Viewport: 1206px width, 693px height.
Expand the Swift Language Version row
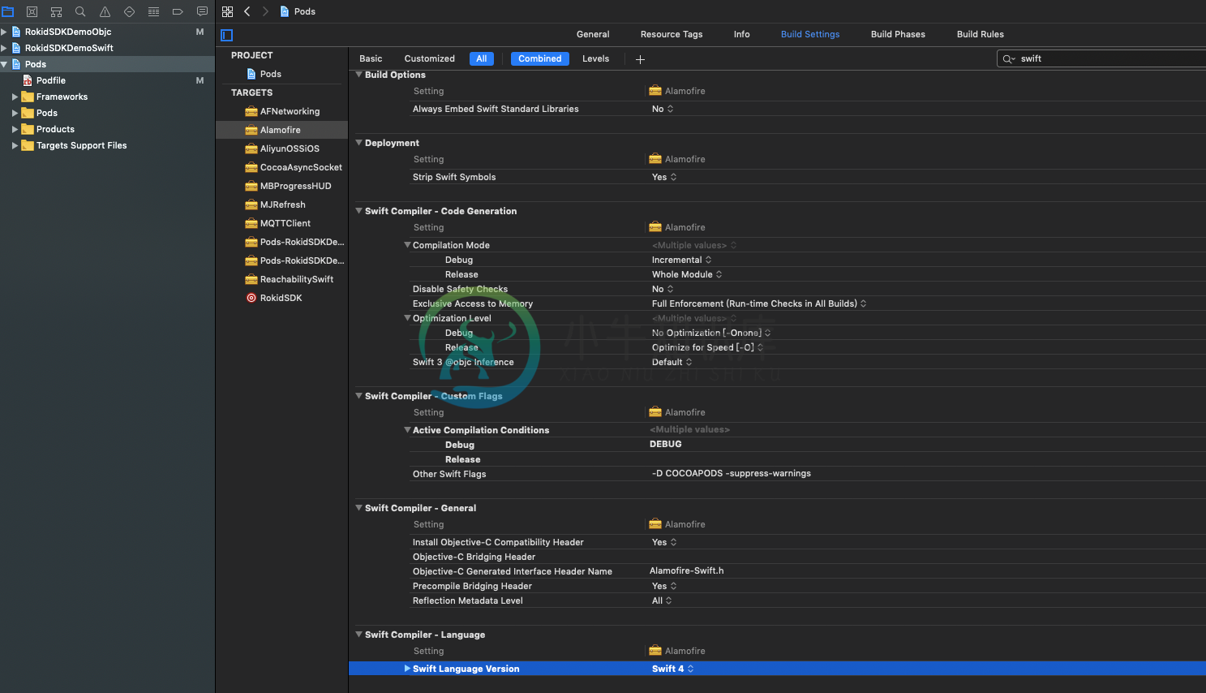tap(408, 669)
